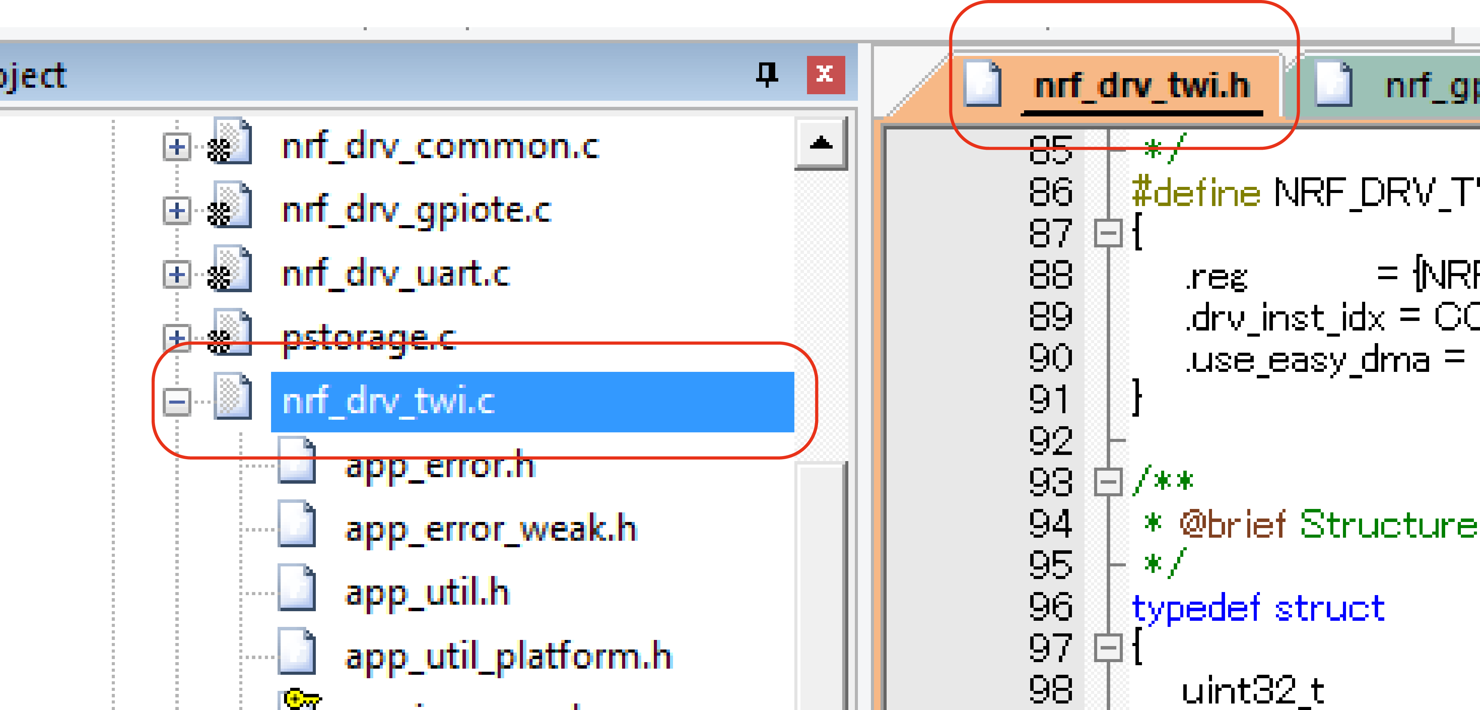The image size is (1480, 710).
Task: Select app_error_weak.h in the project tree
Action: (491, 530)
